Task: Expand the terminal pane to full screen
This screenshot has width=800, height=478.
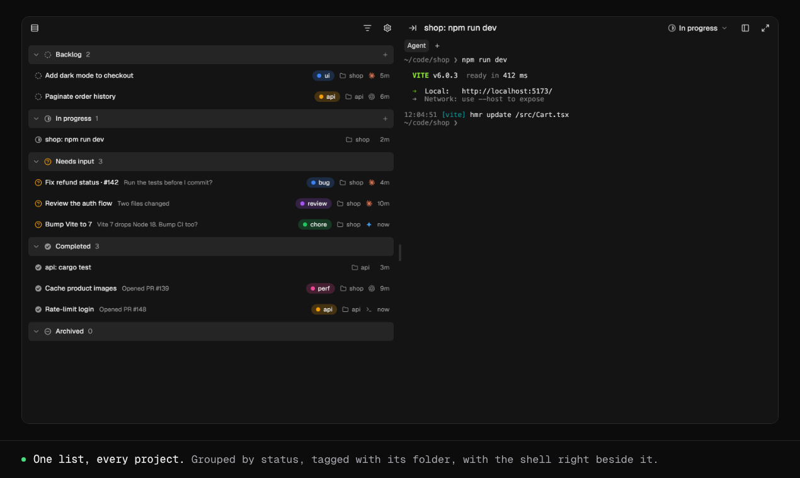Action: click(765, 28)
